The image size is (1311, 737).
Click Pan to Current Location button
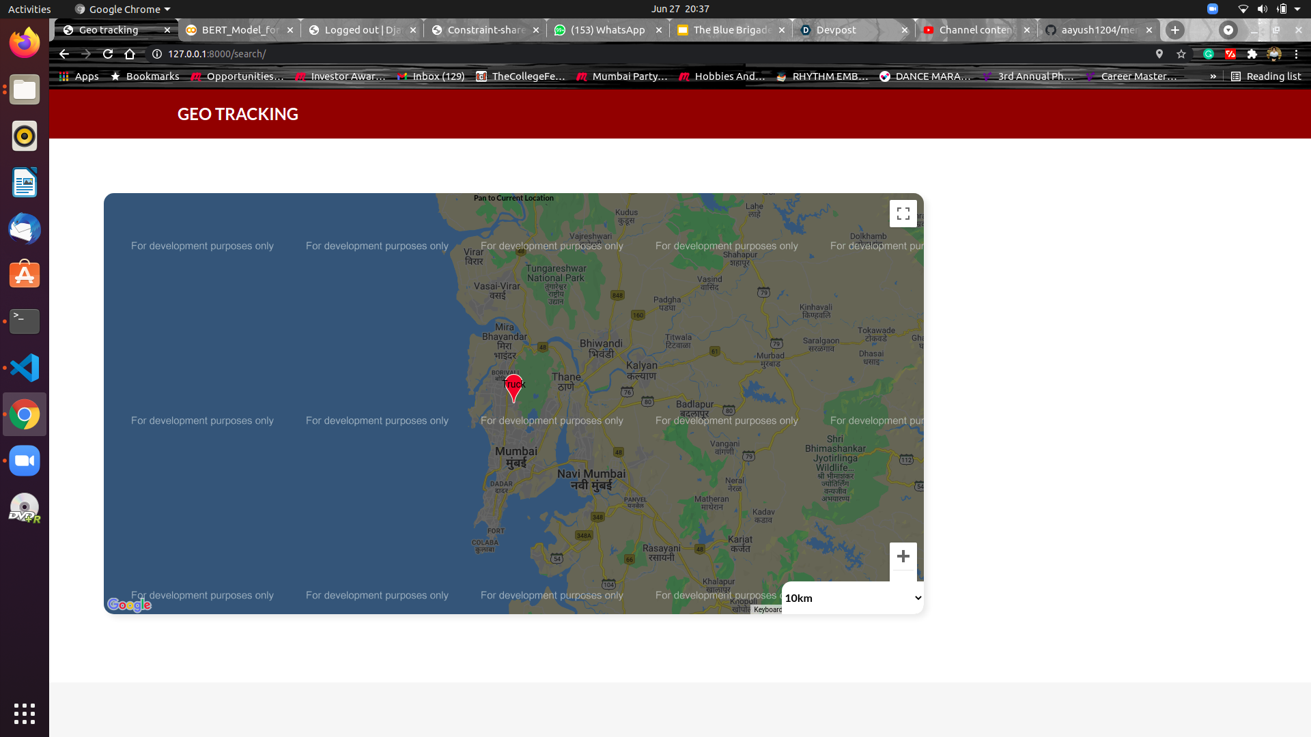point(513,198)
